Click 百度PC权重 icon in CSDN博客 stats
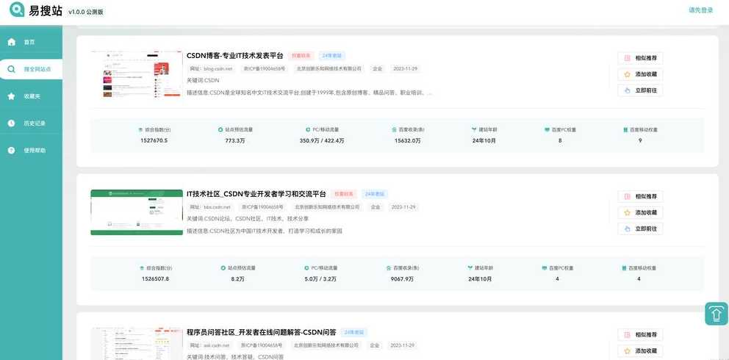Viewport: 729px width, 360px height. 547,129
